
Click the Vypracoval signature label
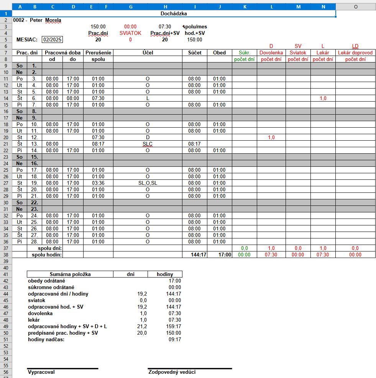pos(41,372)
